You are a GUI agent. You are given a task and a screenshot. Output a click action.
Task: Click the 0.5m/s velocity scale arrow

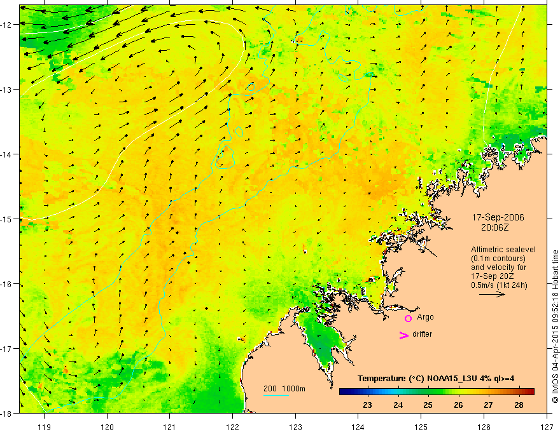(x=492, y=294)
